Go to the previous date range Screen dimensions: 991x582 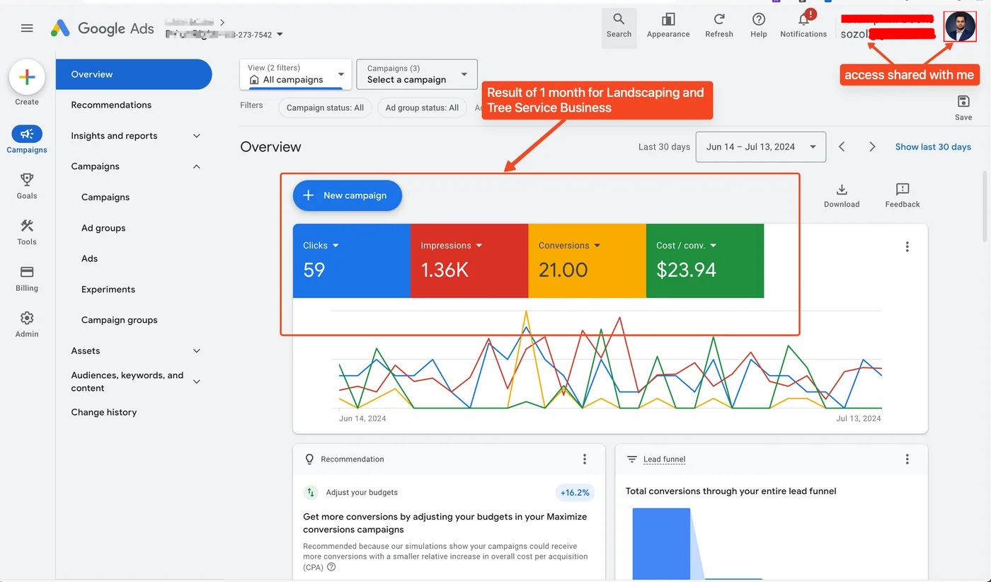[x=842, y=147]
